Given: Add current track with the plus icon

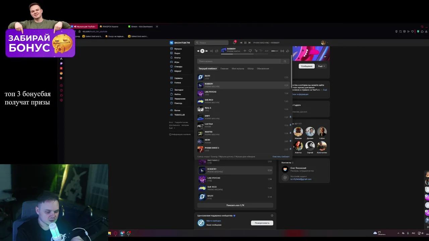Looking at the screenshot, I should (x=245, y=51).
